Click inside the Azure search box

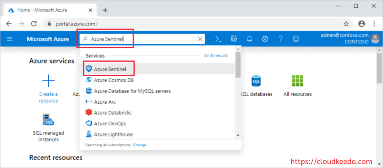point(142,39)
